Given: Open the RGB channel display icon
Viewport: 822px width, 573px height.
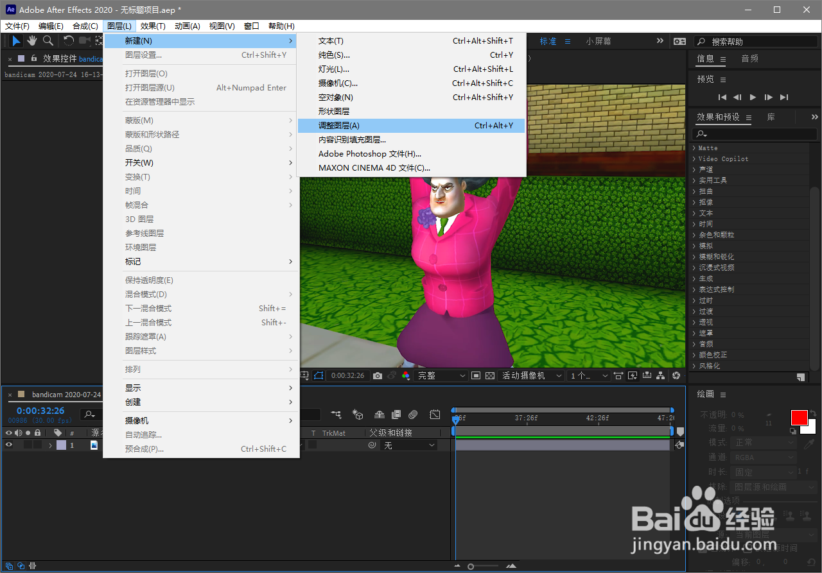Looking at the screenshot, I should 406,375.
